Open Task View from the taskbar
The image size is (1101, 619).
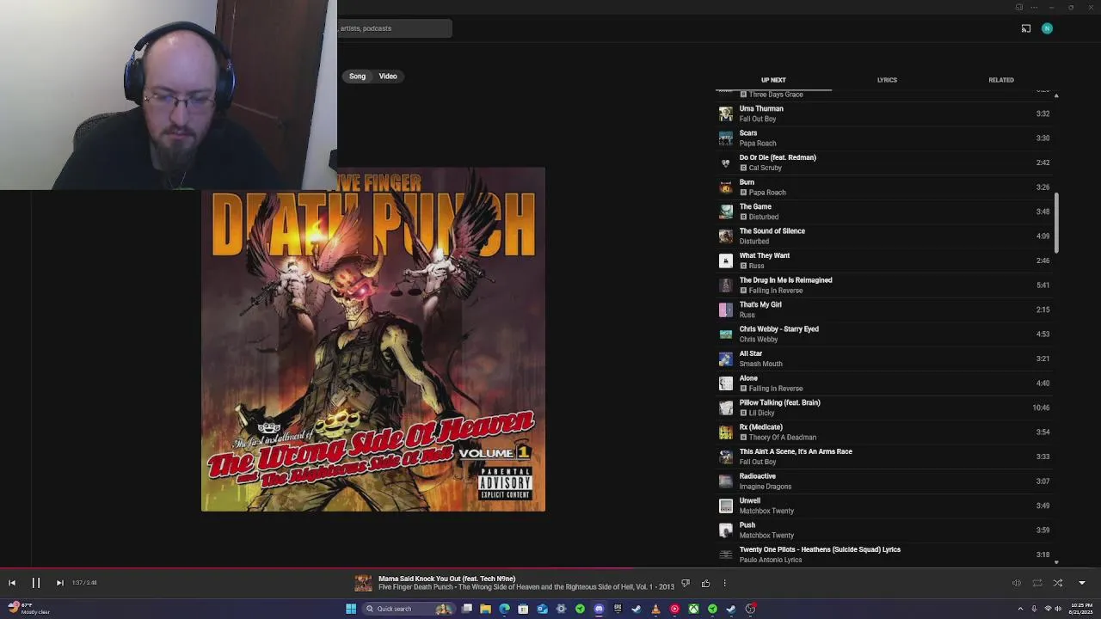click(467, 609)
